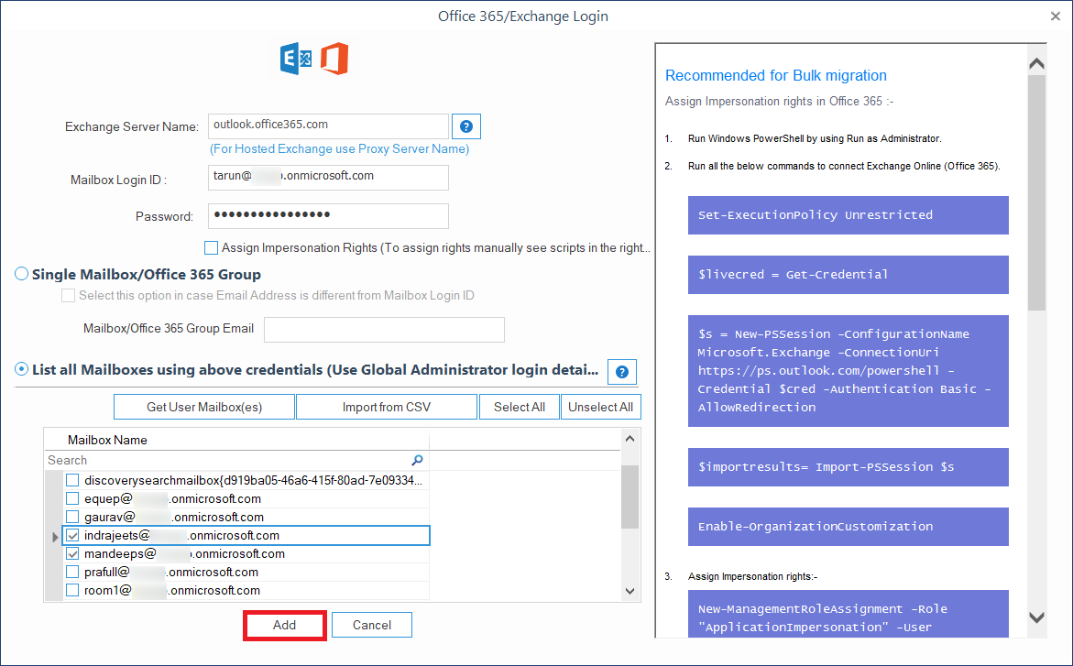This screenshot has height=666, width=1073.
Task: Click the Mailbox Login ID field
Action: [328, 178]
